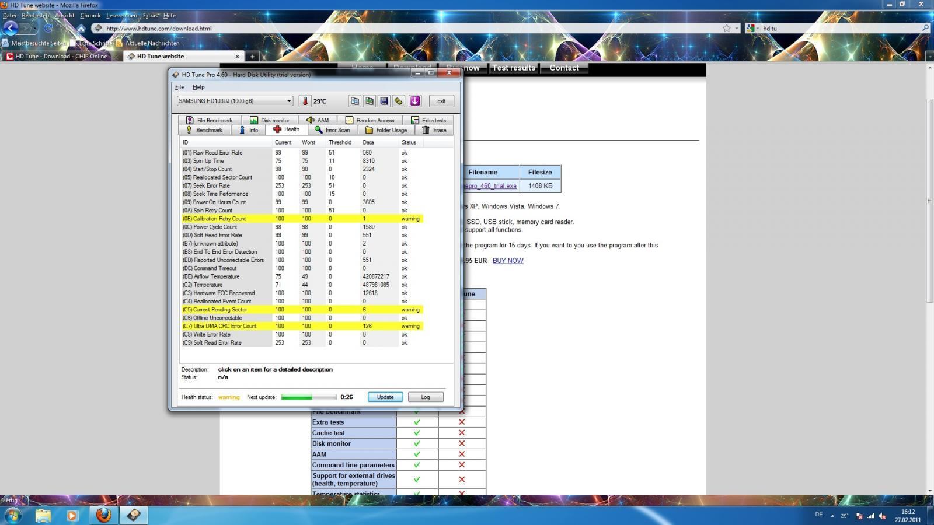Open the Chronik menu

pos(90,16)
